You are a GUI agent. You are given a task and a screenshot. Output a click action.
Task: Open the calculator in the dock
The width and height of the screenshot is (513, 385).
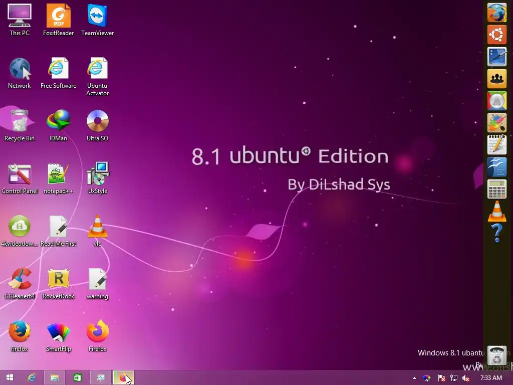pyautogui.click(x=496, y=189)
